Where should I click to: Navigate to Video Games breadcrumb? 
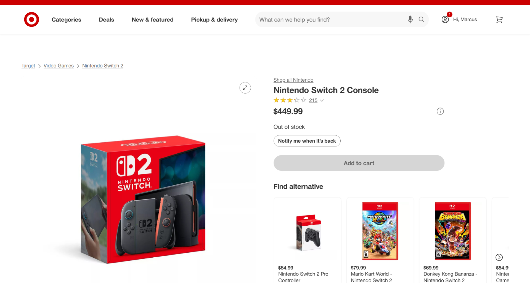[x=59, y=66]
